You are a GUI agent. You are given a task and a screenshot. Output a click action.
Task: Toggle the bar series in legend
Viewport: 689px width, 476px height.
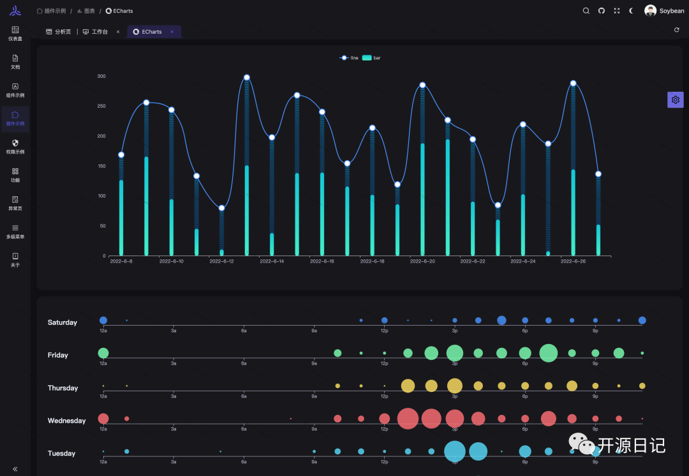(x=372, y=58)
